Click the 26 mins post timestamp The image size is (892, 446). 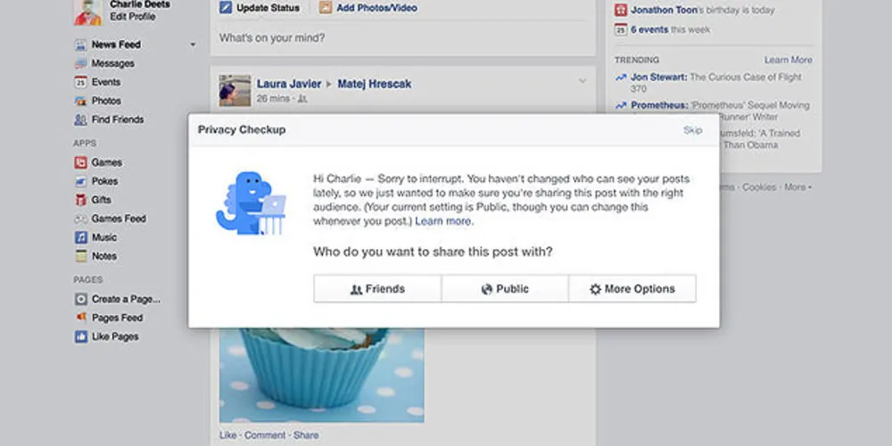pos(272,99)
